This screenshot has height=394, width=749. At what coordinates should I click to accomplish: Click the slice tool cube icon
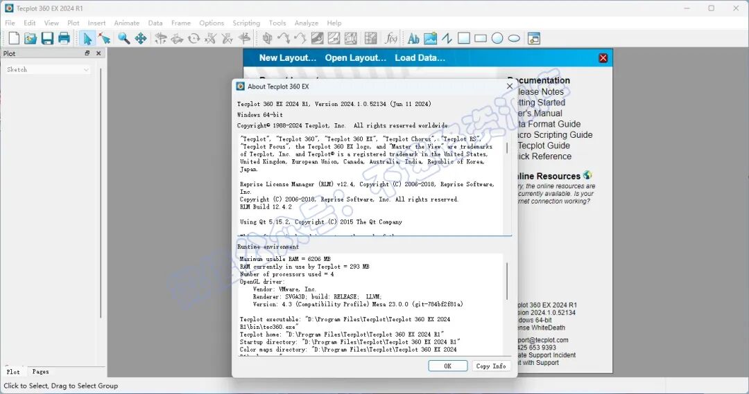tap(267, 38)
